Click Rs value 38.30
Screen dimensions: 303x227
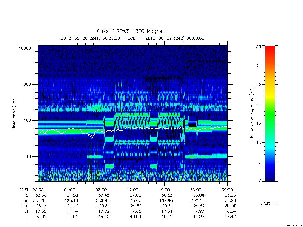(x=41, y=195)
